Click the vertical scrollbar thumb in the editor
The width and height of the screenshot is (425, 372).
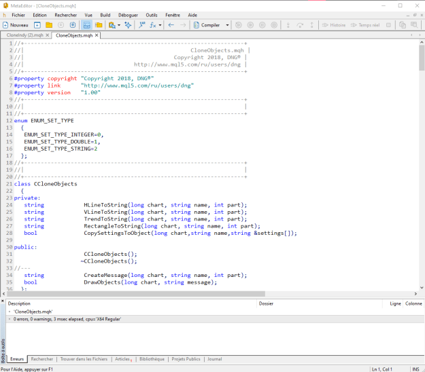(x=422, y=58)
